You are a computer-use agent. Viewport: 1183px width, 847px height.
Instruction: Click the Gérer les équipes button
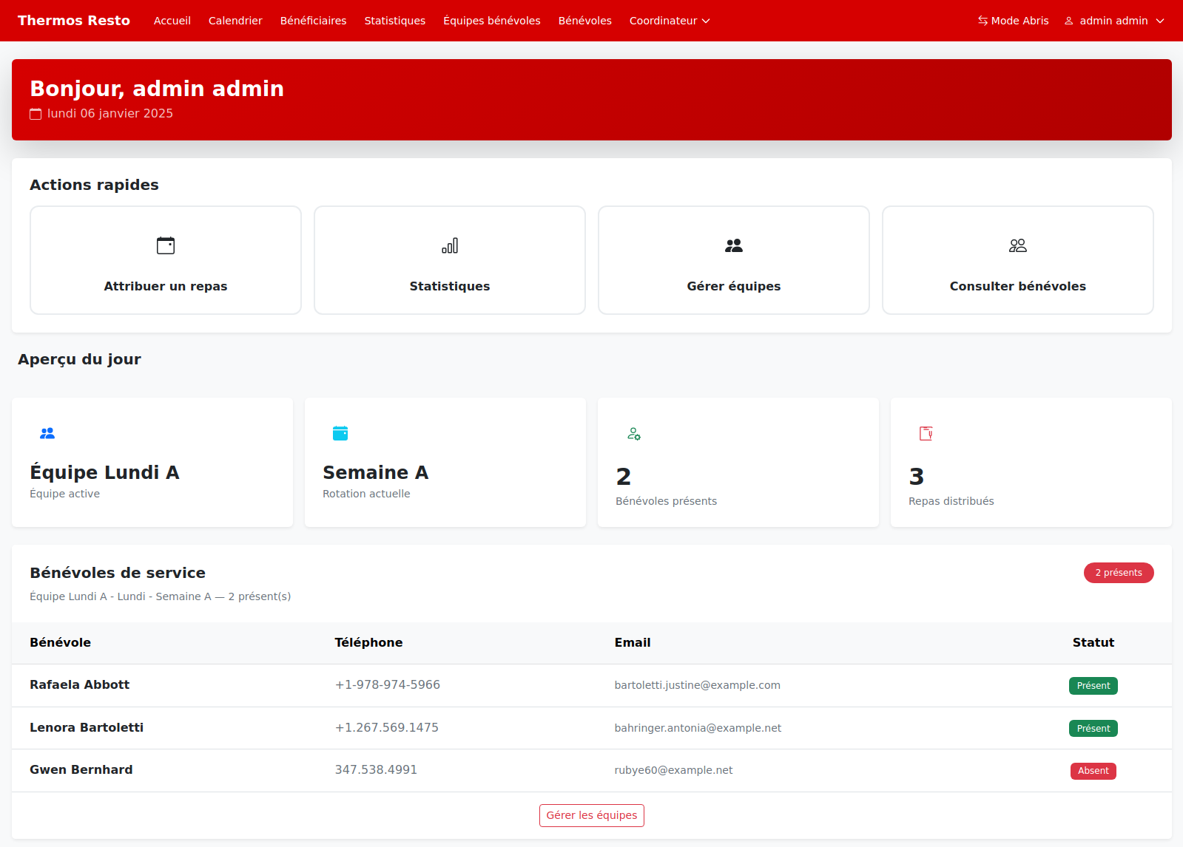pos(592,815)
